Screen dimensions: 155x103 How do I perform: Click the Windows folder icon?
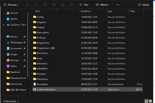[x=35, y=74]
